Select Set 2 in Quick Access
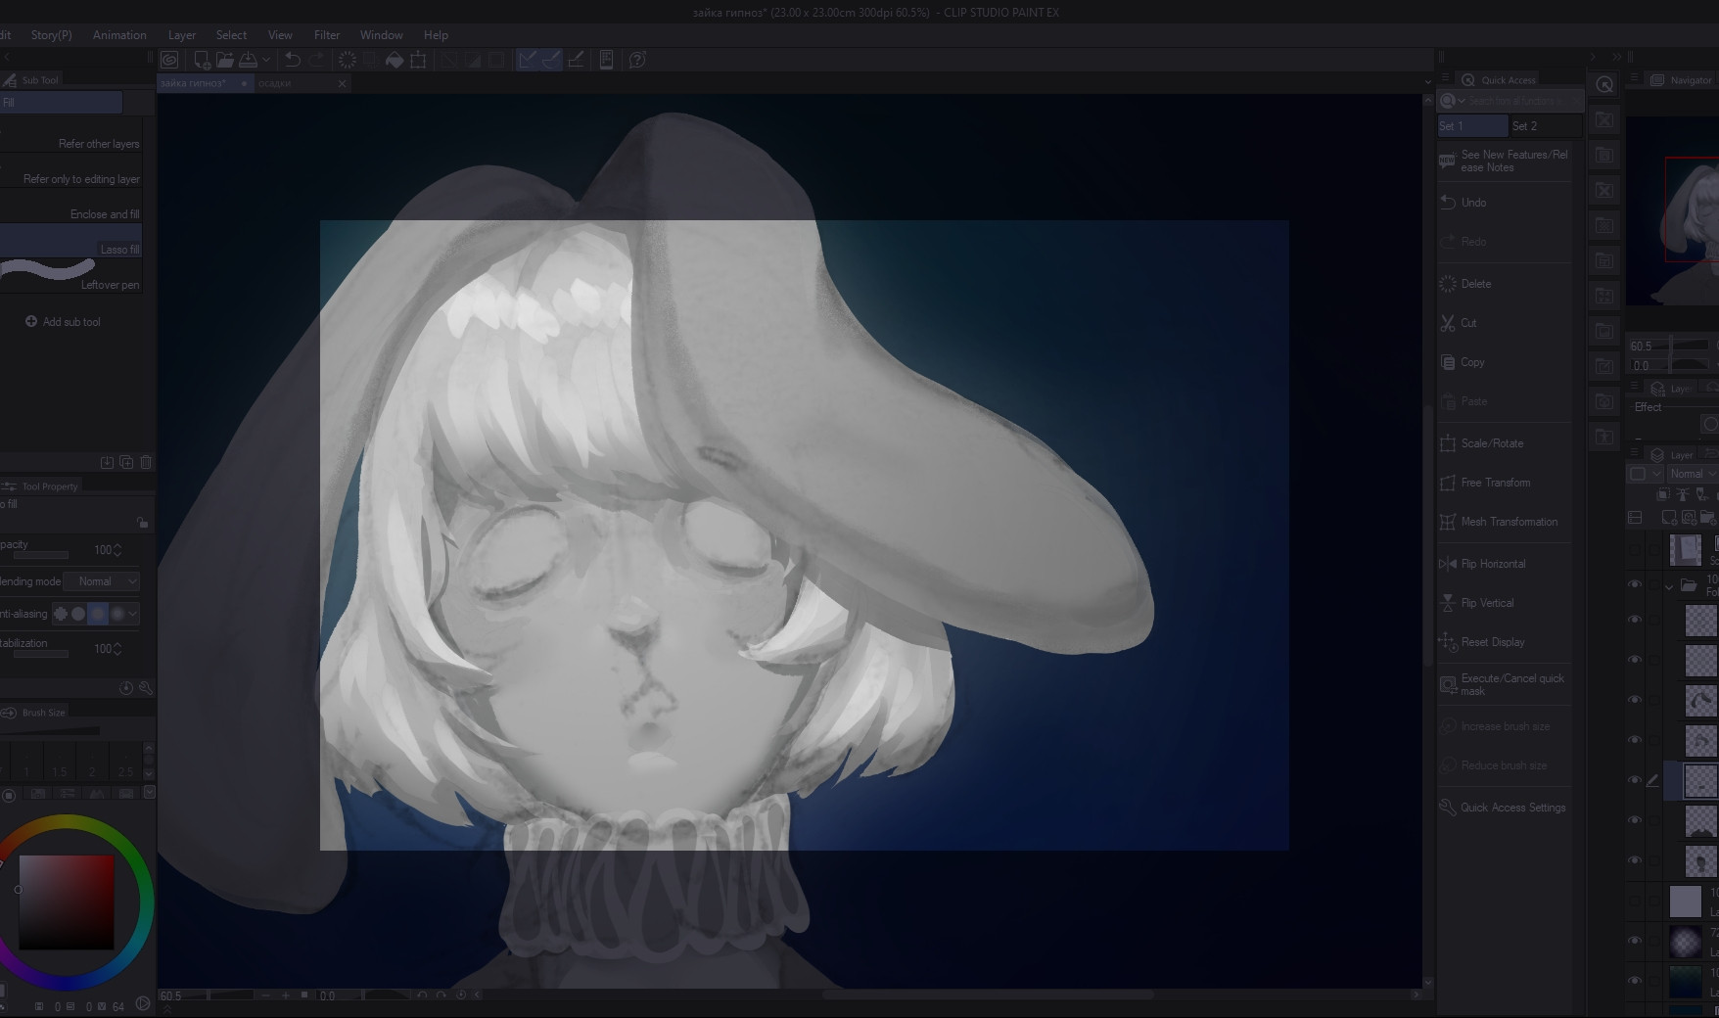Image resolution: width=1719 pixels, height=1018 pixels. tap(1545, 125)
